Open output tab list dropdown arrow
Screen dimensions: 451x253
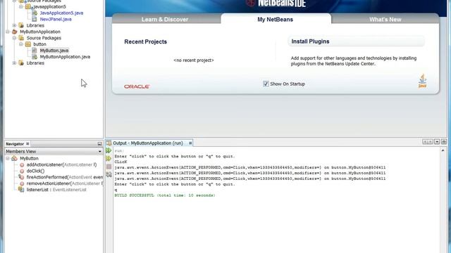(437, 142)
